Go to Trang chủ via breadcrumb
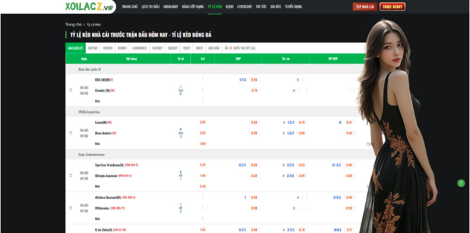The width and height of the screenshot is (470, 233). pyautogui.click(x=73, y=24)
